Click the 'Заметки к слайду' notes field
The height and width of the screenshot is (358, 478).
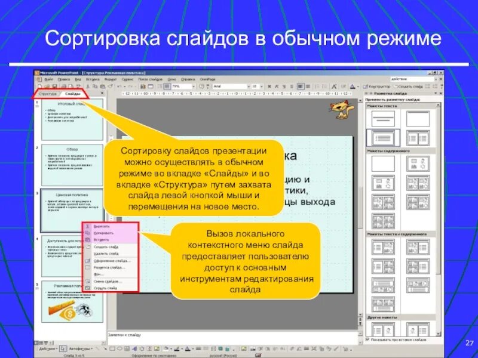click(232, 338)
